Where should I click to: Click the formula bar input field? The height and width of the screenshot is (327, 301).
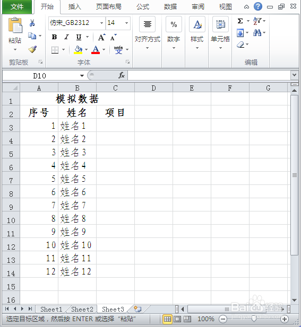[x=209, y=75]
